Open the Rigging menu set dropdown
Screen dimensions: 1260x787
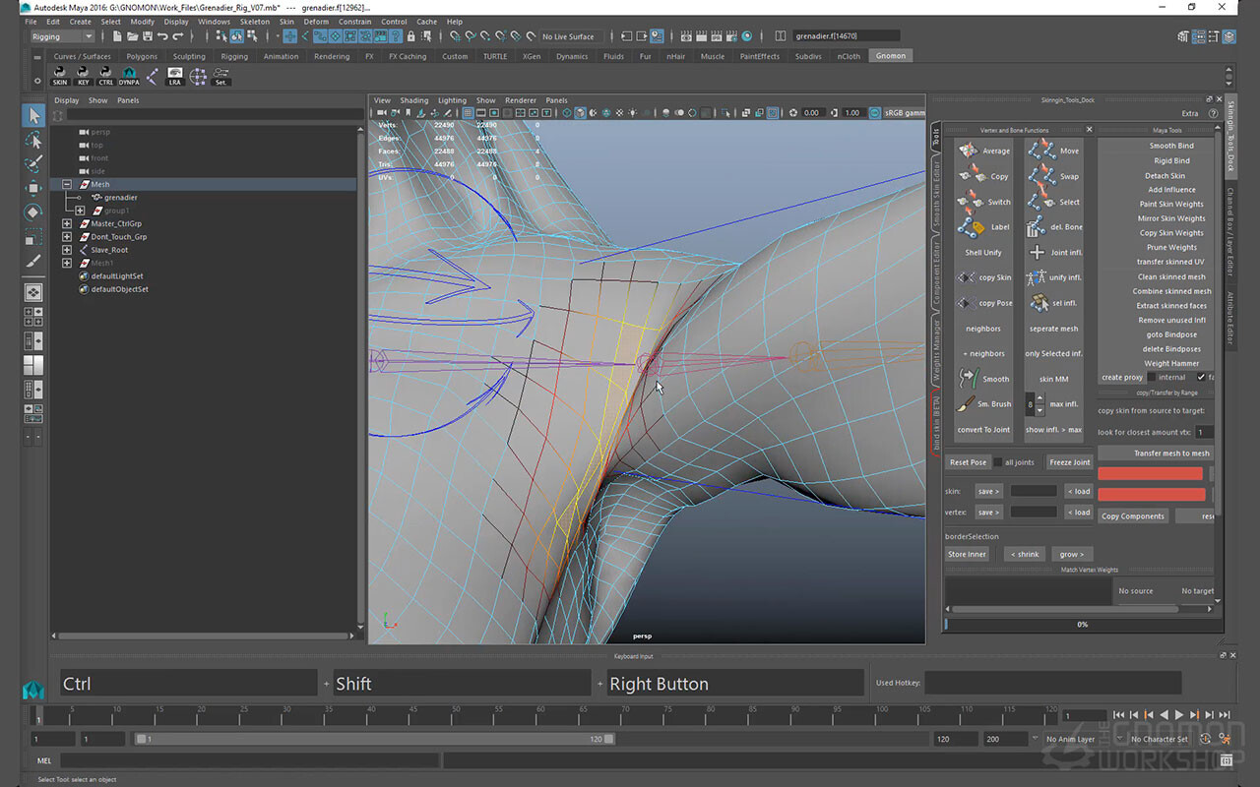pos(62,36)
